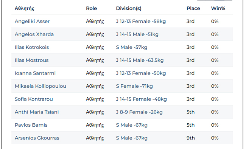Open J 8-9 Female -26kg division
Viewport: 246px width, 149px height.
(x=139, y=112)
